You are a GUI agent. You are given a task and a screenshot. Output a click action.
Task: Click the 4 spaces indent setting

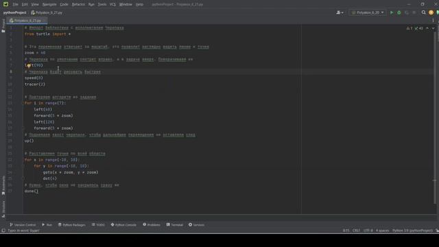pyautogui.click(x=382, y=231)
